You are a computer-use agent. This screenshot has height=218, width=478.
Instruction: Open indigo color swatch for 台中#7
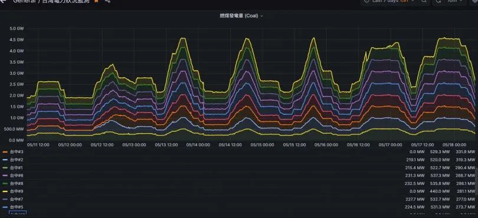5,199
